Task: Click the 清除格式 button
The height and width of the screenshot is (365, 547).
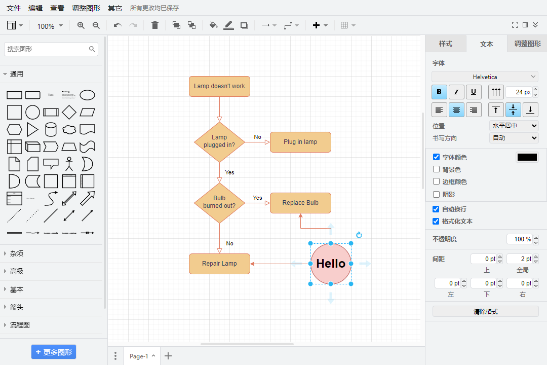Action: coord(485,312)
